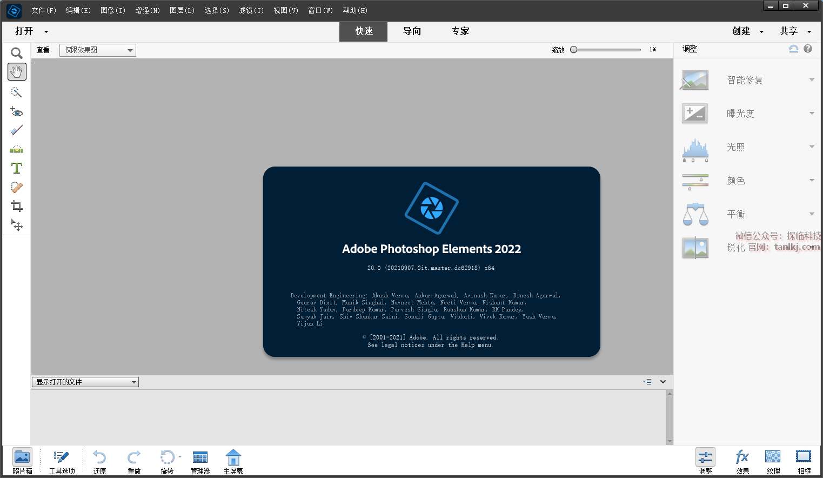Select the Text tool

17,168
